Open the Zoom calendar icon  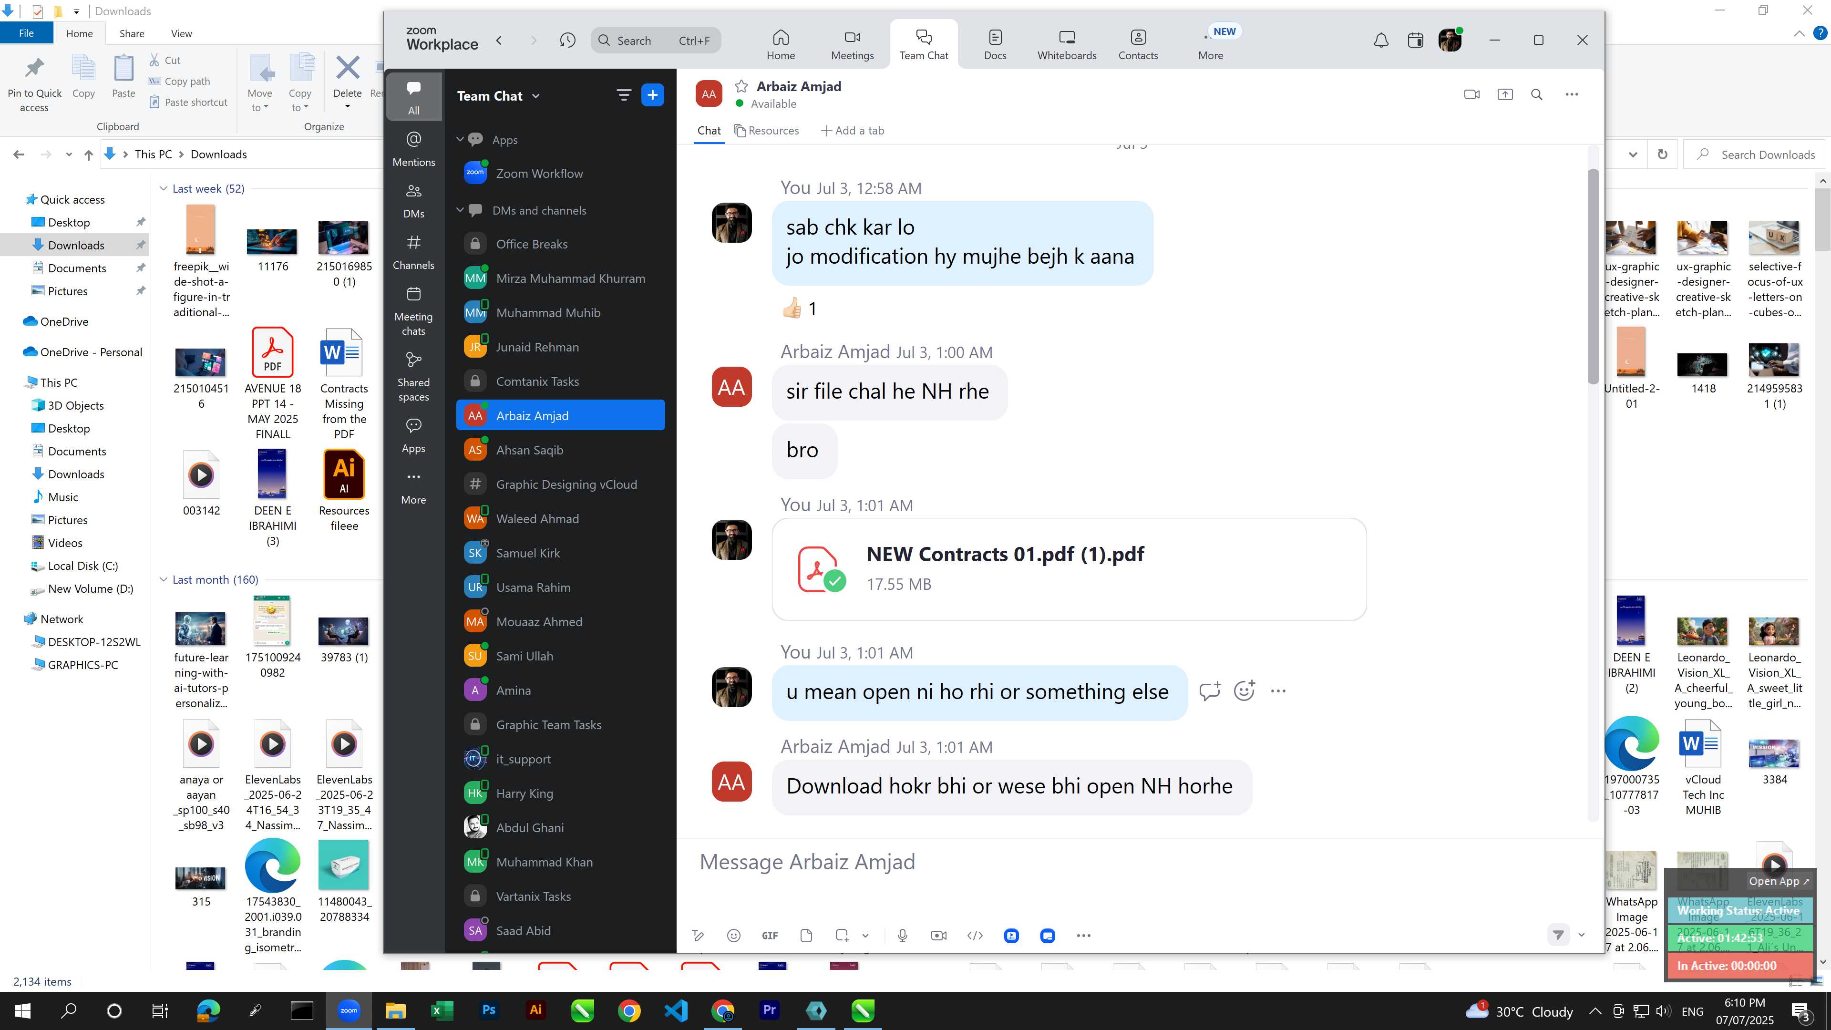coord(1415,41)
